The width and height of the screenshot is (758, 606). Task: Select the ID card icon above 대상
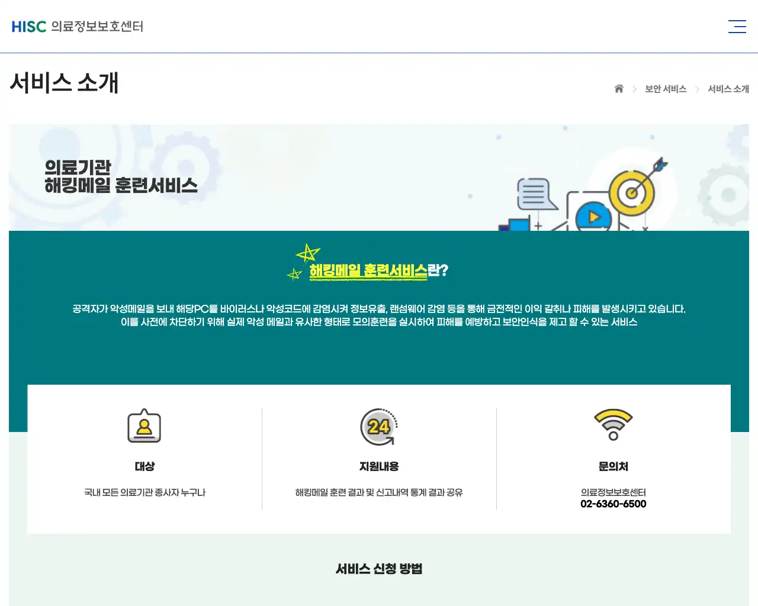point(144,426)
